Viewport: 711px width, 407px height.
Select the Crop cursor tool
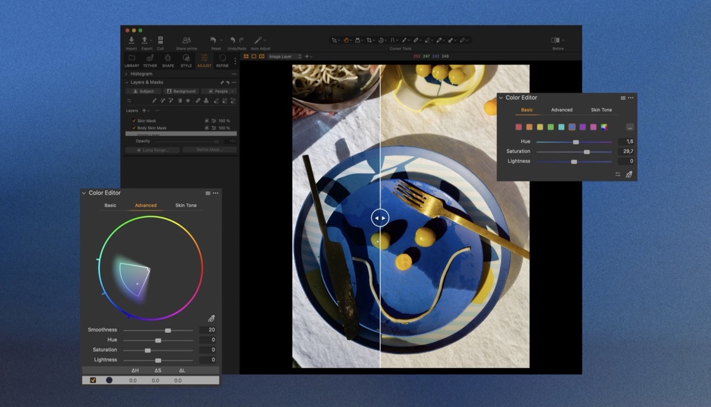[x=369, y=41]
